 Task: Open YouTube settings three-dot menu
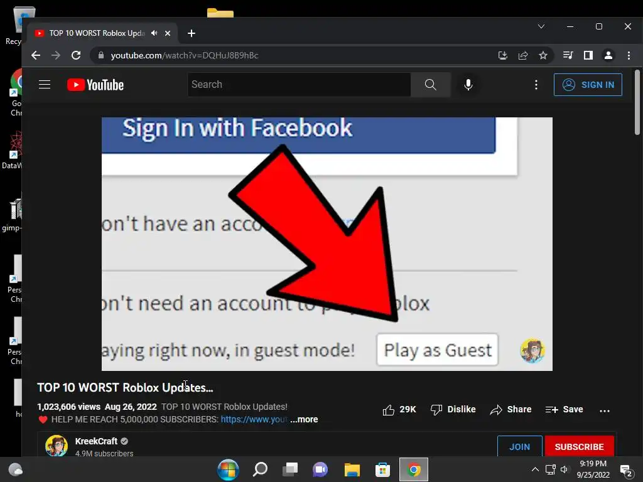click(x=536, y=85)
